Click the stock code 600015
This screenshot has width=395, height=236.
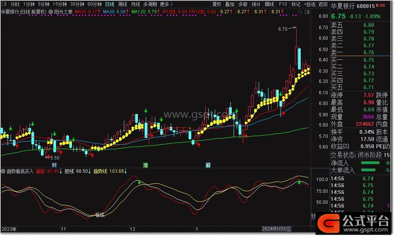coord(365,6)
